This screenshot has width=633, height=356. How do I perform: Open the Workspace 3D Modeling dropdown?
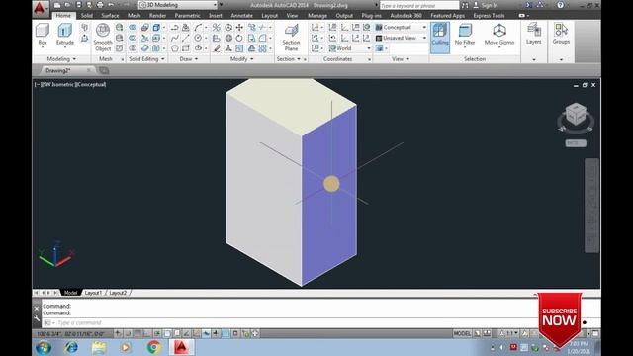point(178,5)
